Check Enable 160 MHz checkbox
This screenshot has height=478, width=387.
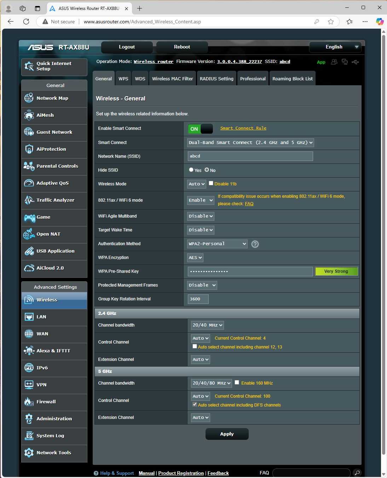[237, 382]
